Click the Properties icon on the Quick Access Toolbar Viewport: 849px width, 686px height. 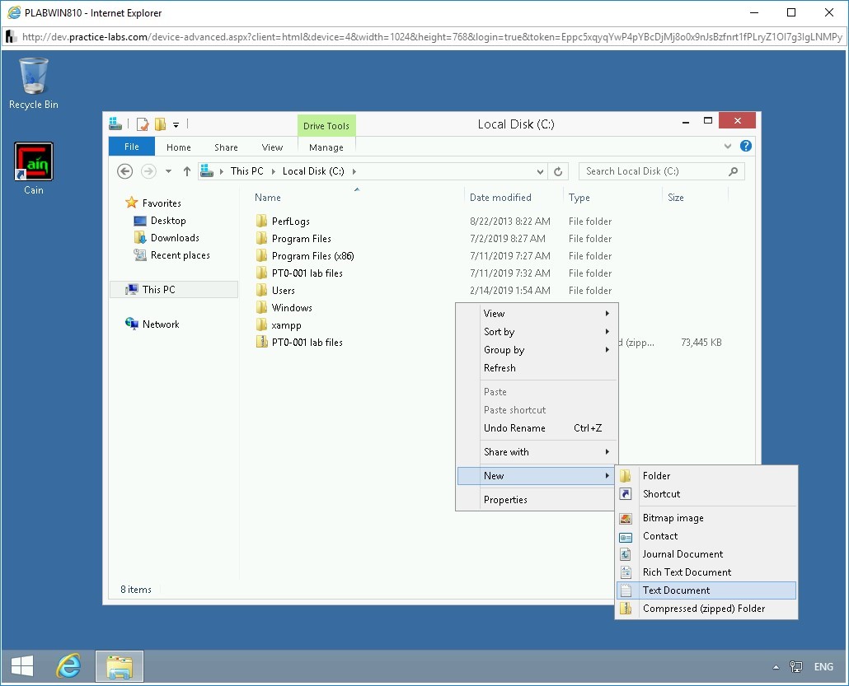pyautogui.click(x=142, y=124)
